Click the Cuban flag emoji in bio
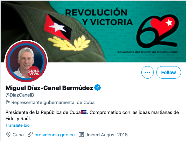This screenshot has width=186, height=141. click(84, 112)
